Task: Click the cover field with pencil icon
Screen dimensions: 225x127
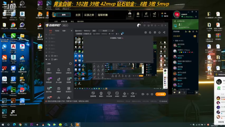Action: (x=106, y=31)
